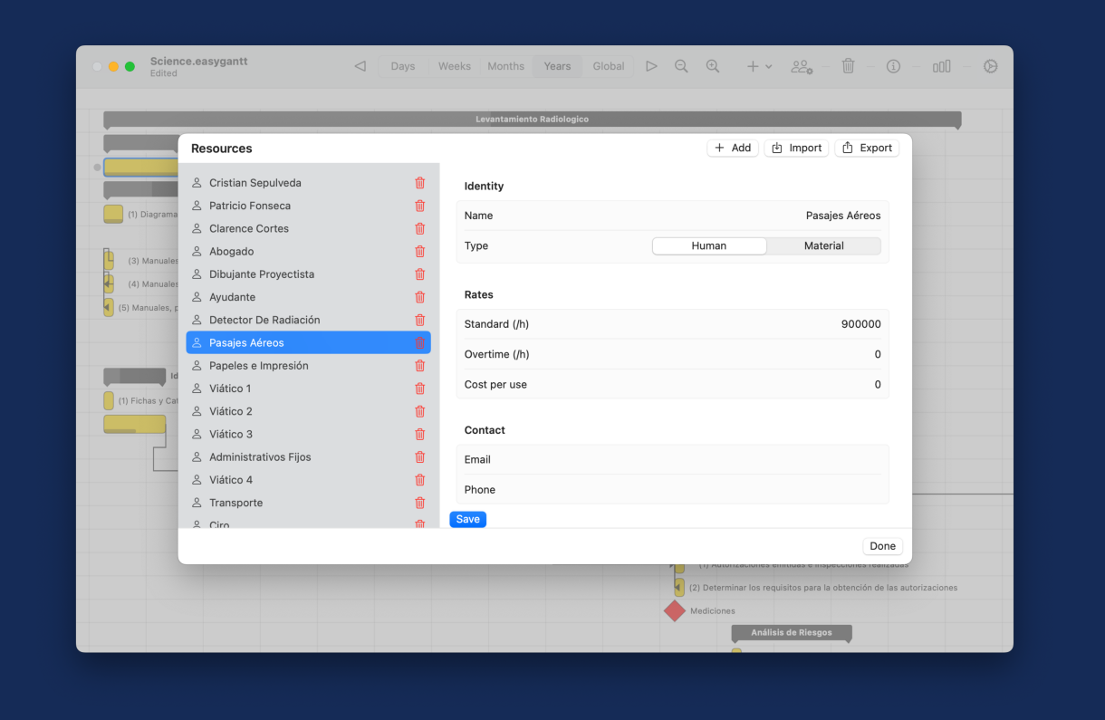This screenshot has height=720, width=1105.
Task: Zoom in the Gantt timeline
Action: (x=713, y=66)
